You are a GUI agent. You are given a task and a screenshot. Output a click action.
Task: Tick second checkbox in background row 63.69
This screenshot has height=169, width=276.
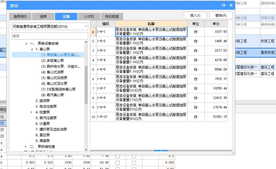click(134, 162)
